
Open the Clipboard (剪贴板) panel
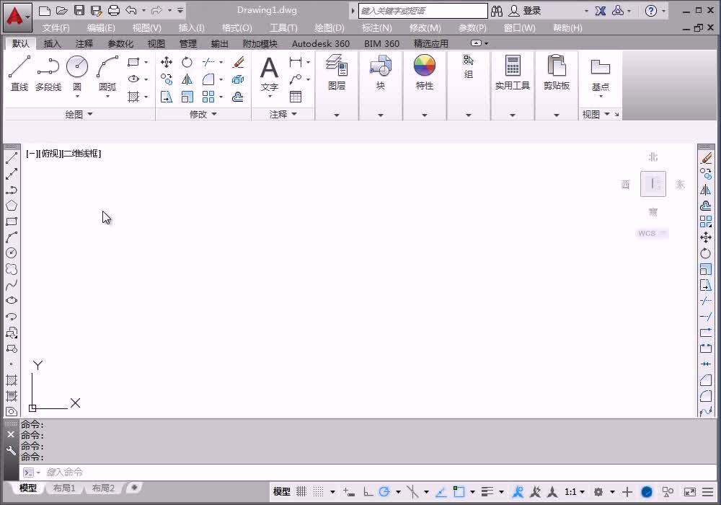coord(557,72)
